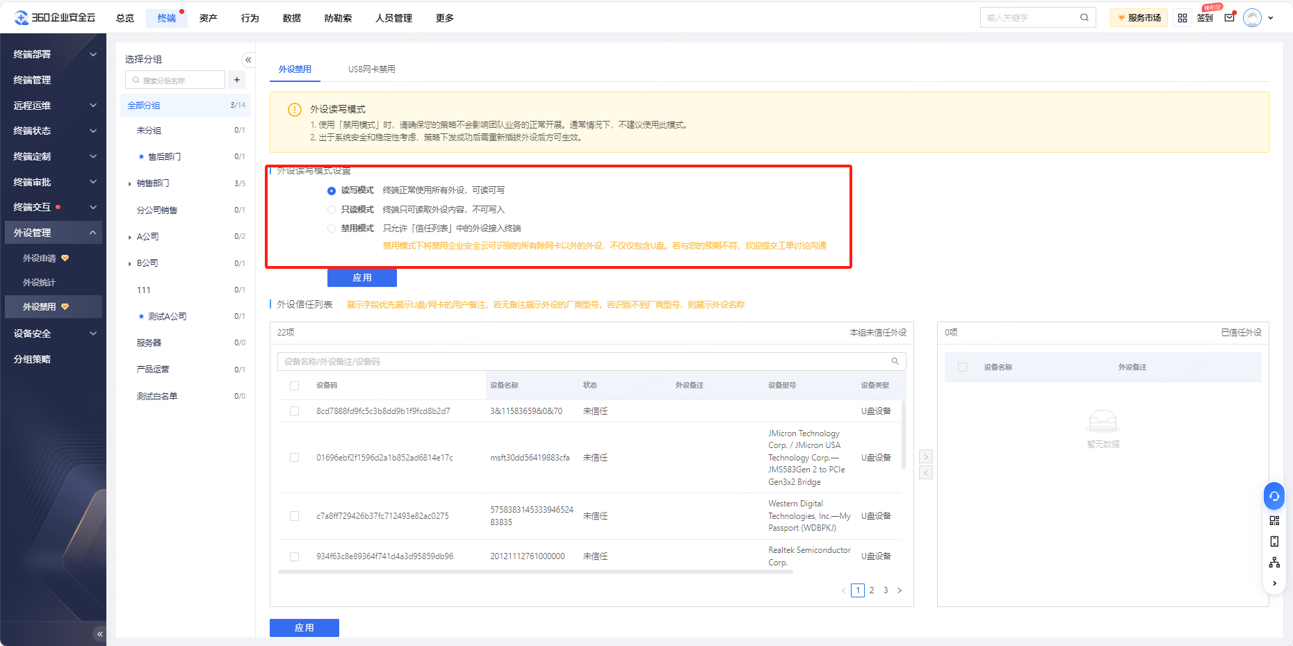Open the 服务市场 button
The image size is (1293, 646).
pos(1139,18)
